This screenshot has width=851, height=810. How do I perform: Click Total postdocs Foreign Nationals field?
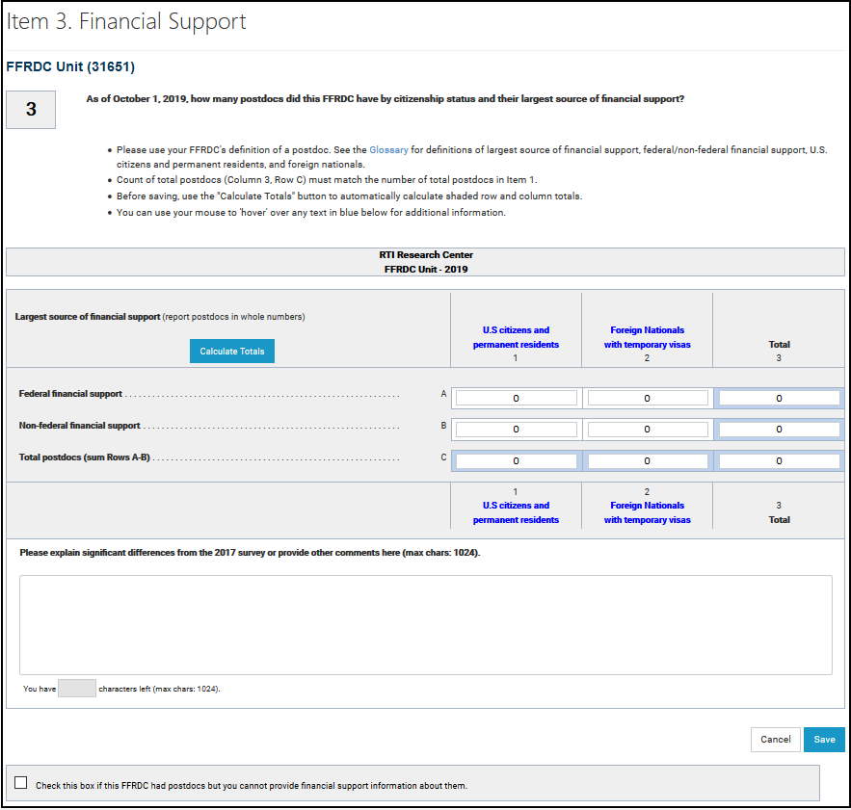[647, 461]
